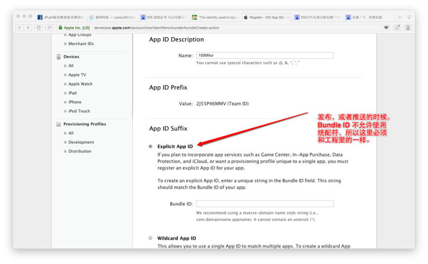
Task: Click the App ID Name input field
Action: pos(265,55)
